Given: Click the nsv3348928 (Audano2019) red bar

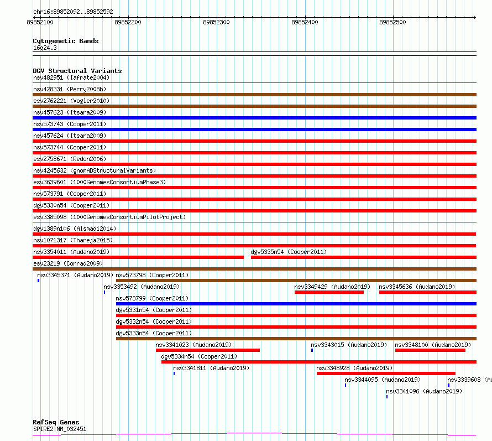Looking at the screenshot, I should tap(386, 373).
